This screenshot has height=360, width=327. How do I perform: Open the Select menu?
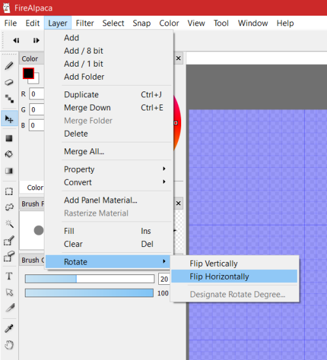(113, 23)
